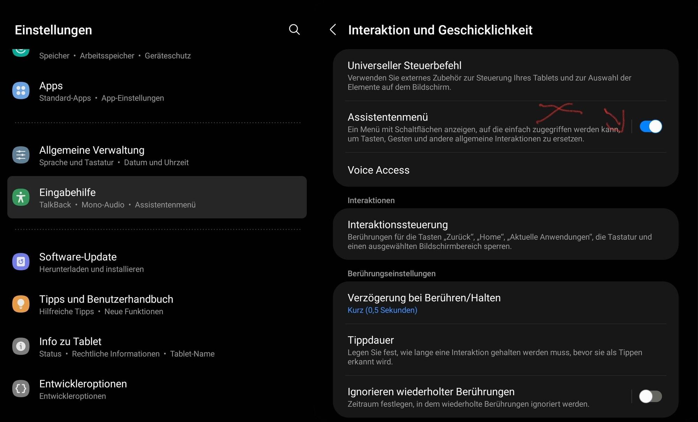The width and height of the screenshot is (698, 422).
Task: Open Voice Access entry
Action: click(x=506, y=170)
